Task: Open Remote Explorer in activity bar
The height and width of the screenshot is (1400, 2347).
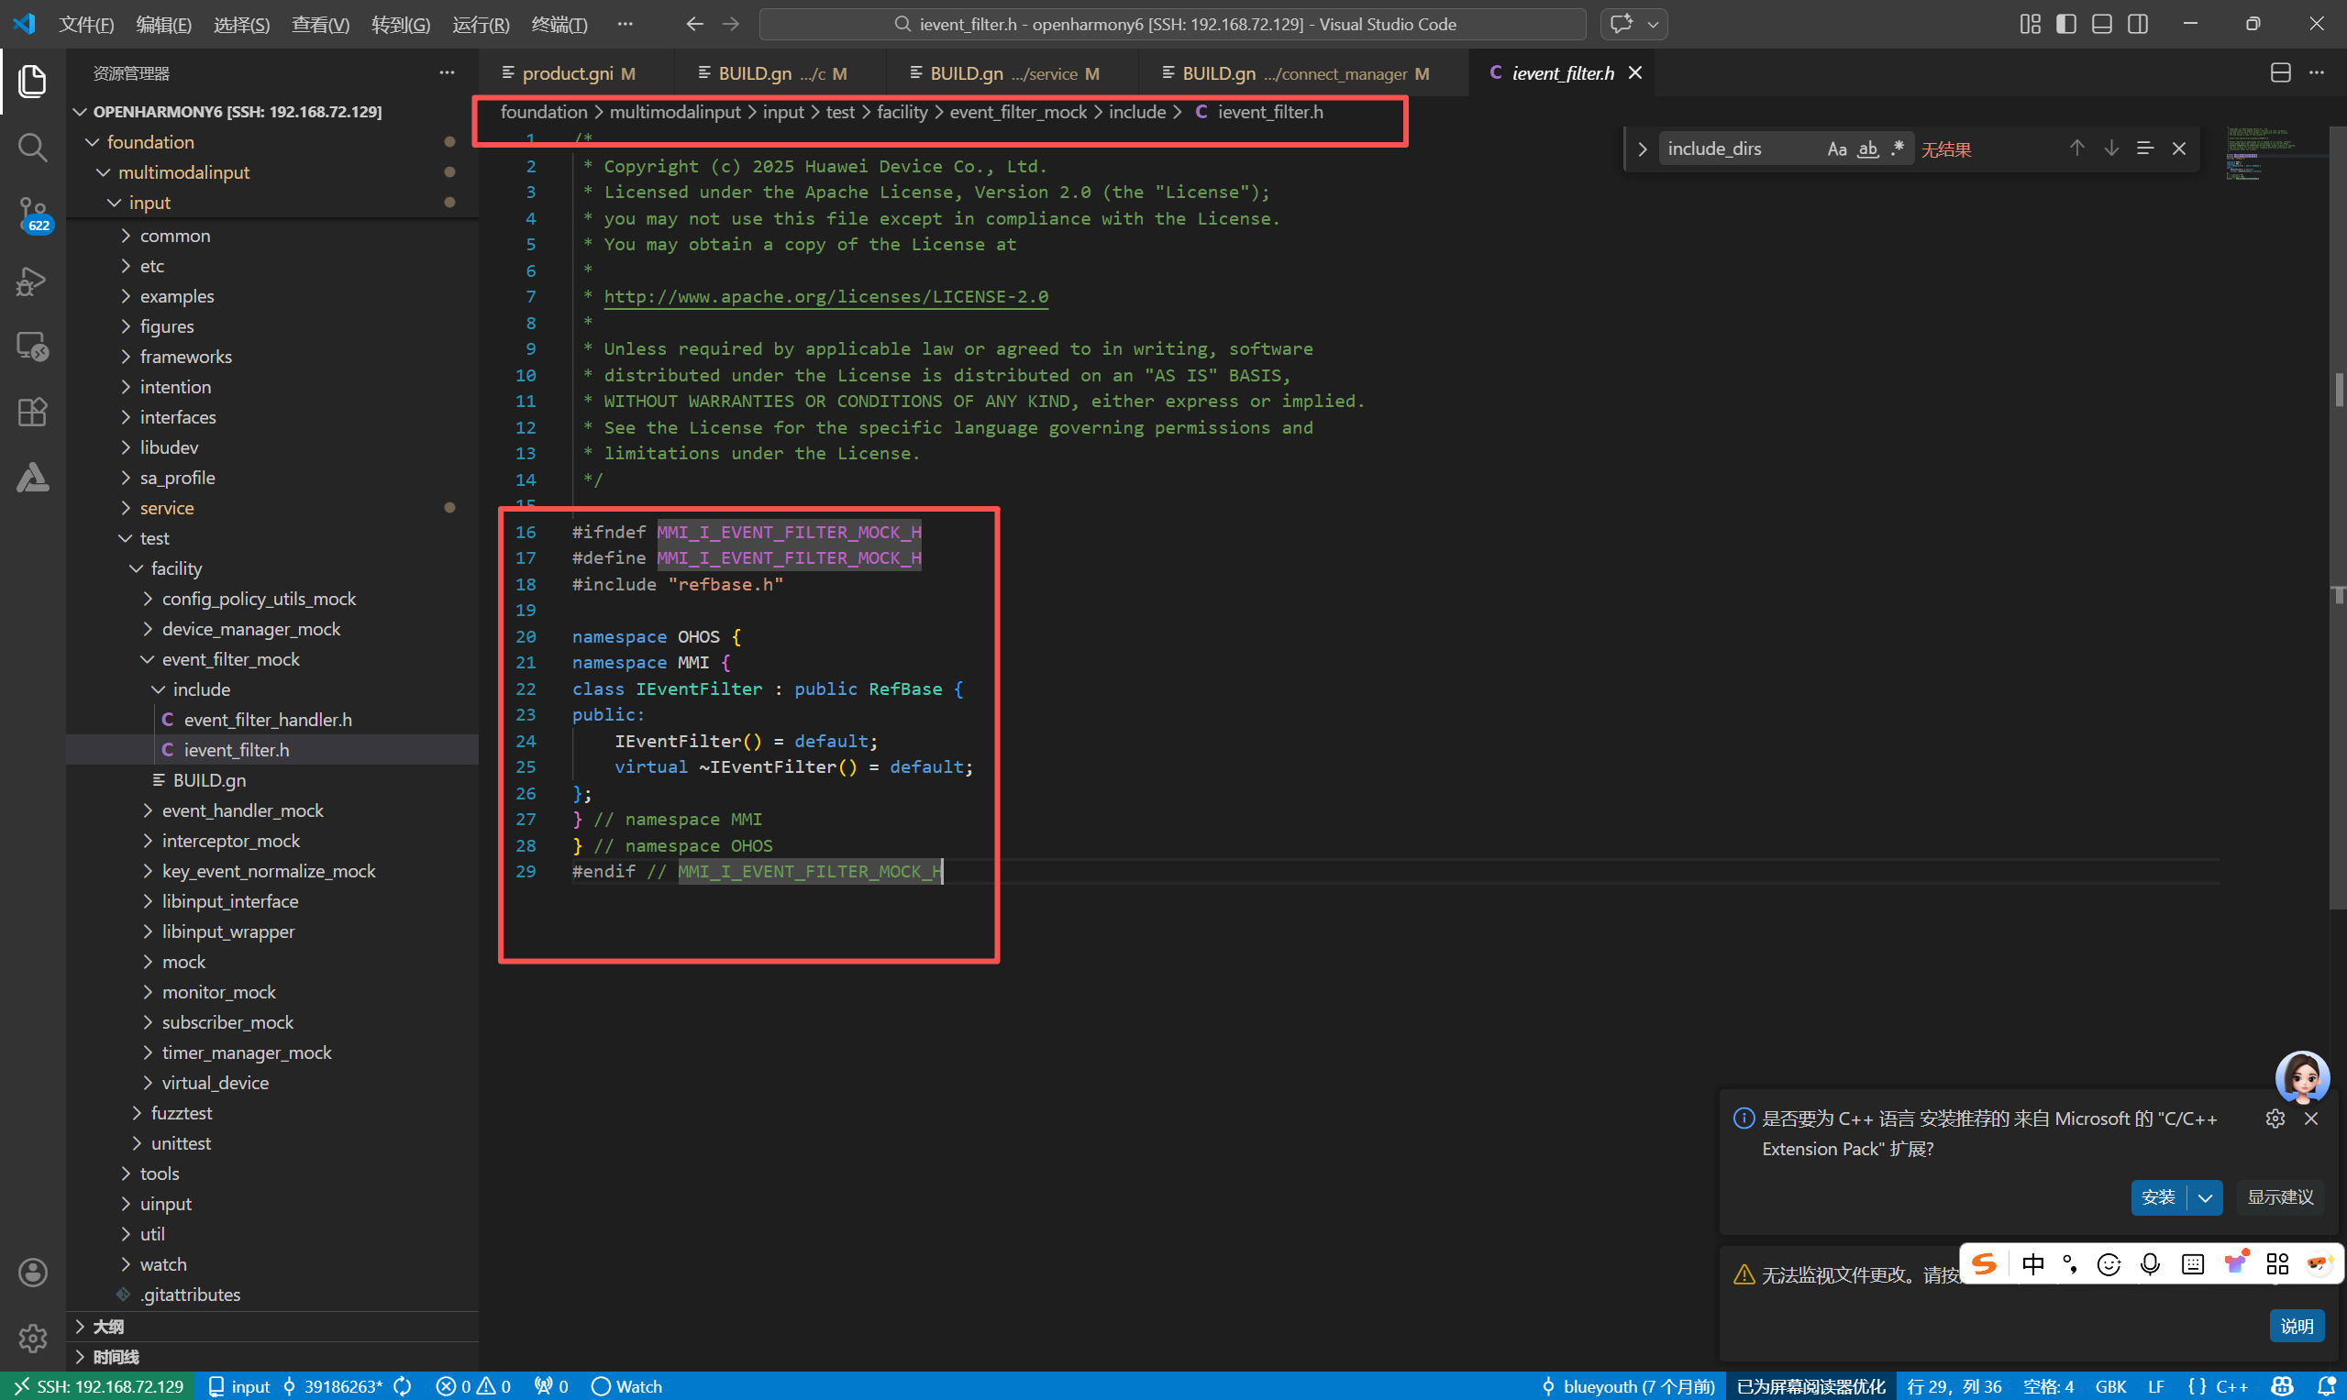Action: pyautogui.click(x=32, y=347)
